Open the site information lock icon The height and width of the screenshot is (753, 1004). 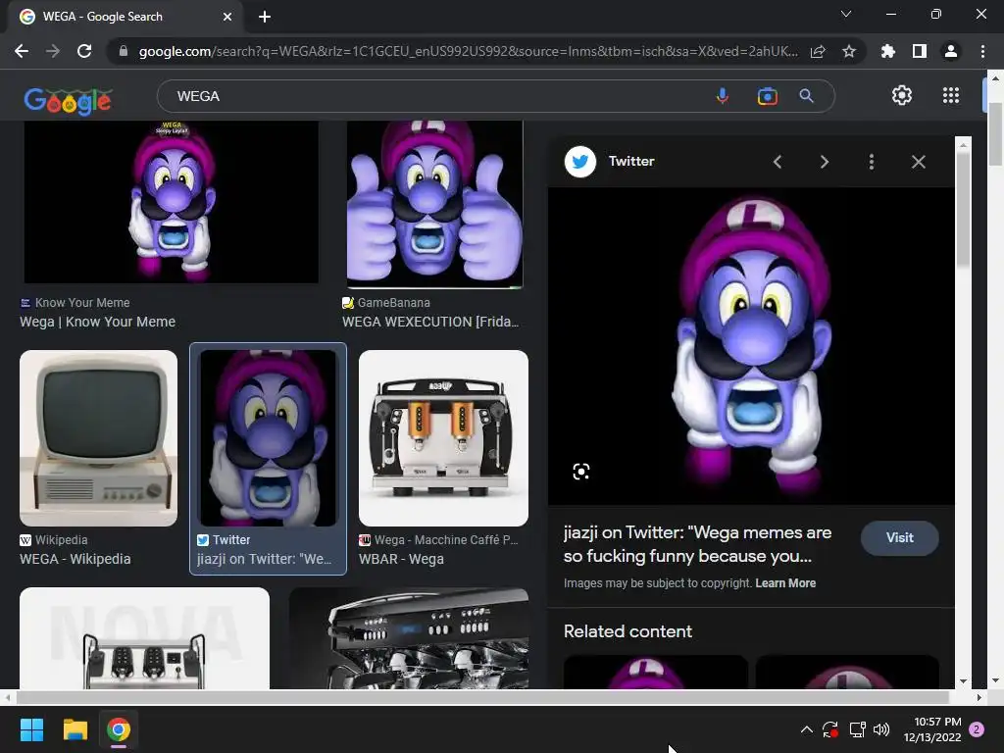[x=123, y=51]
